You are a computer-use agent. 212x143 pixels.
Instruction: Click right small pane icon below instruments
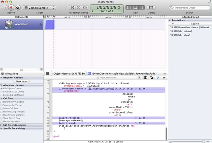[41, 69]
